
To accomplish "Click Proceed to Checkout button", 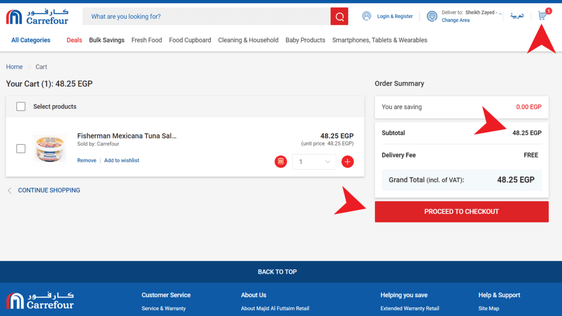I will 462,212.
